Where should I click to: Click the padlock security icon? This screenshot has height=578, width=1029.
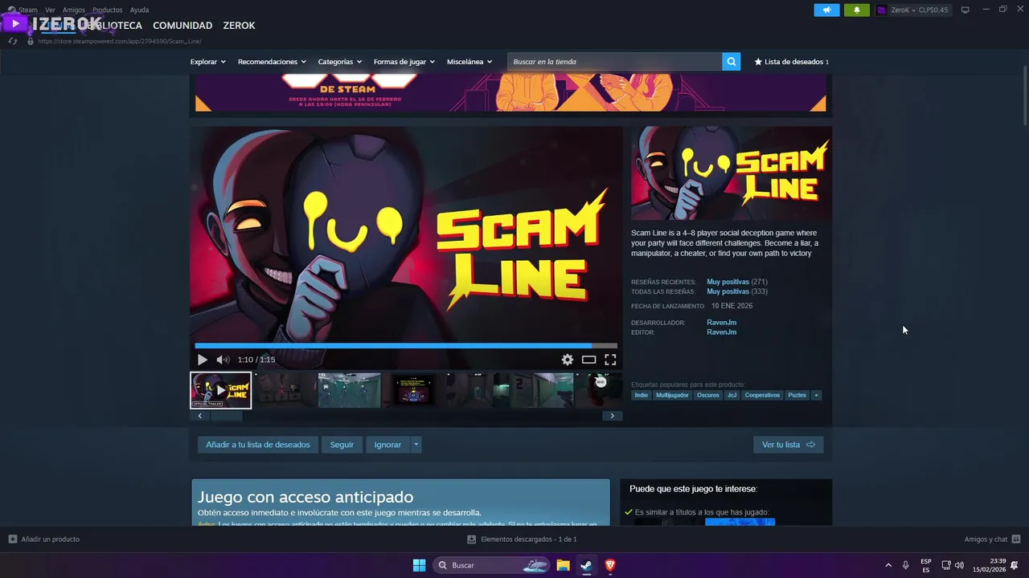31,41
